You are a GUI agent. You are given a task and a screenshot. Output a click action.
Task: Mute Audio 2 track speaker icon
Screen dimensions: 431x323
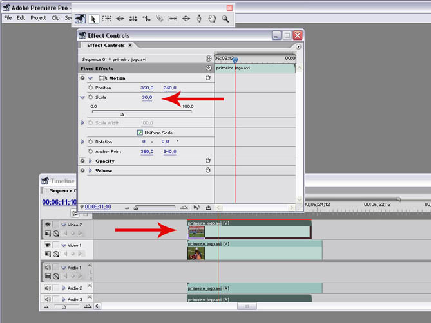coord(48,288)
